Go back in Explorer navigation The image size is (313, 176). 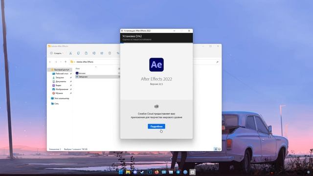point(50,62)
